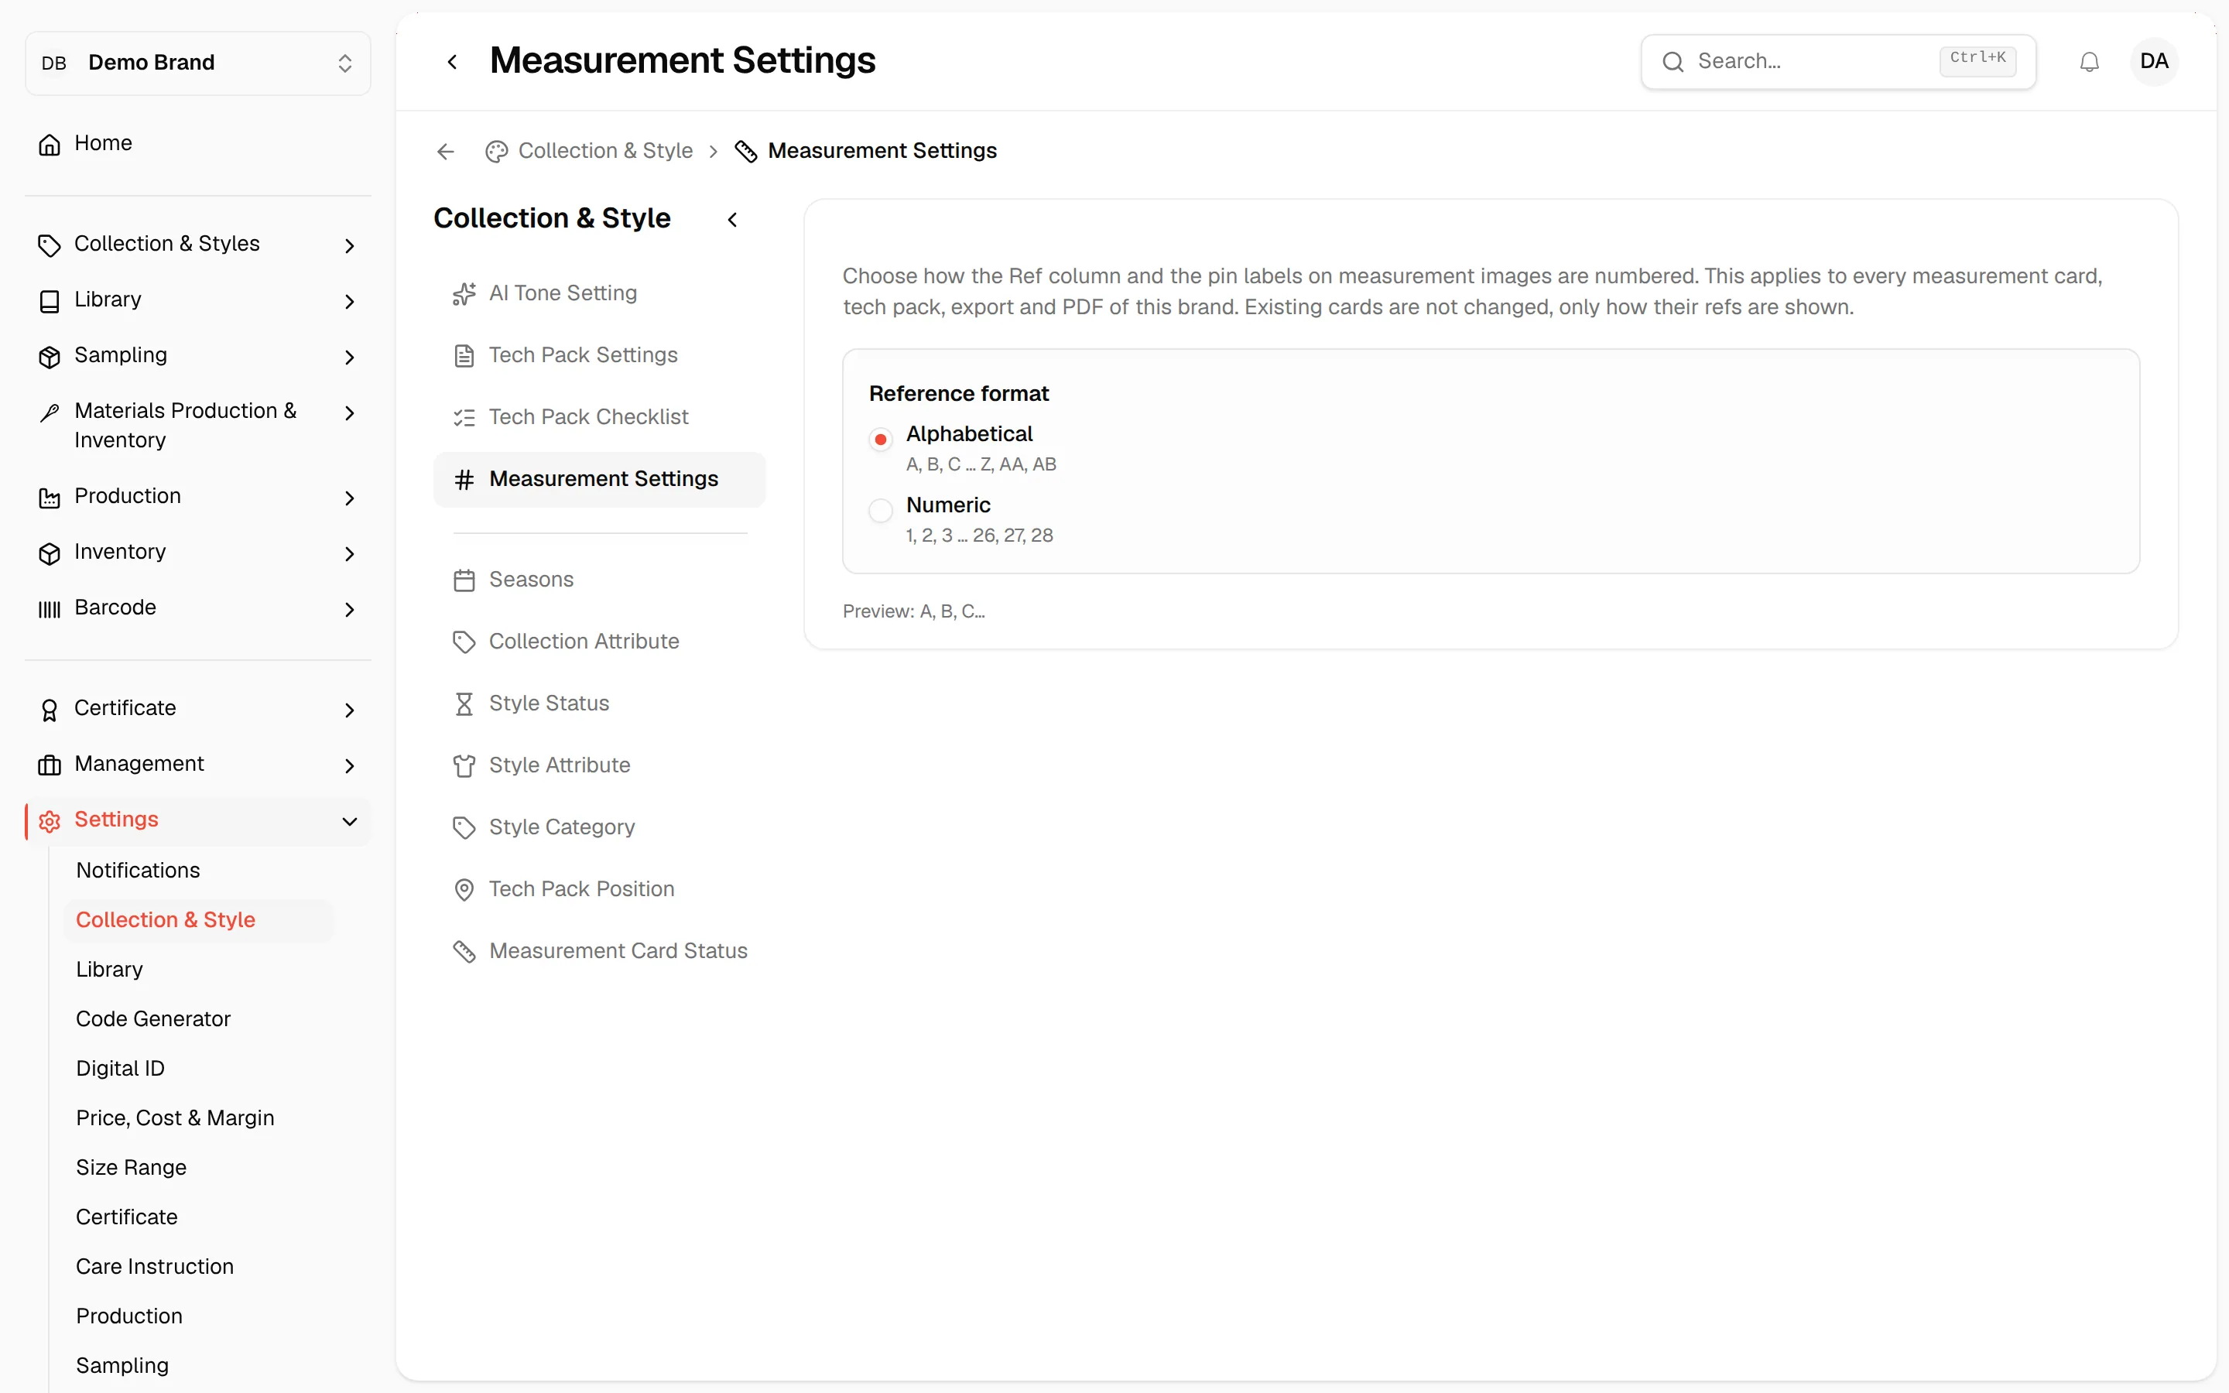Viewport: 2229px width, 1393px height.
Task: Collapse the Collection & Style side panel
Action: point(732,219)
